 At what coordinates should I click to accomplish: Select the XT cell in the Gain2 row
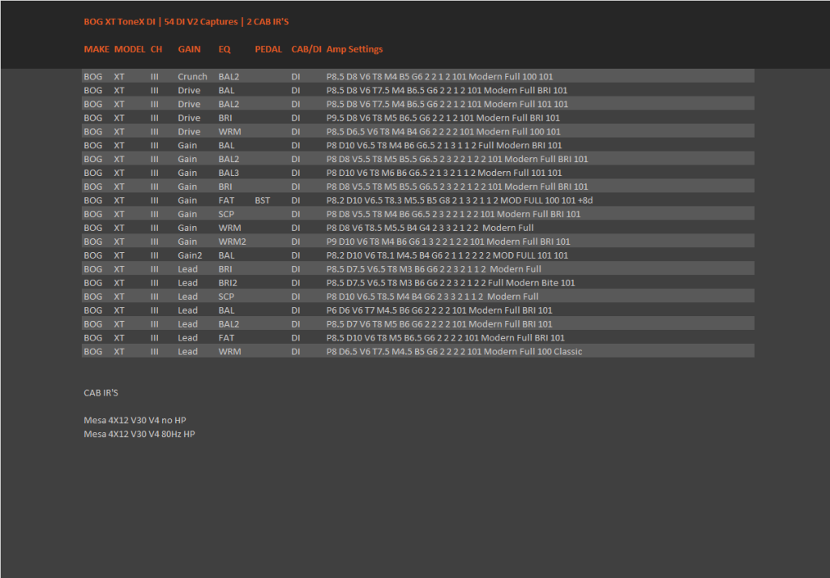[x=119, y=255]
